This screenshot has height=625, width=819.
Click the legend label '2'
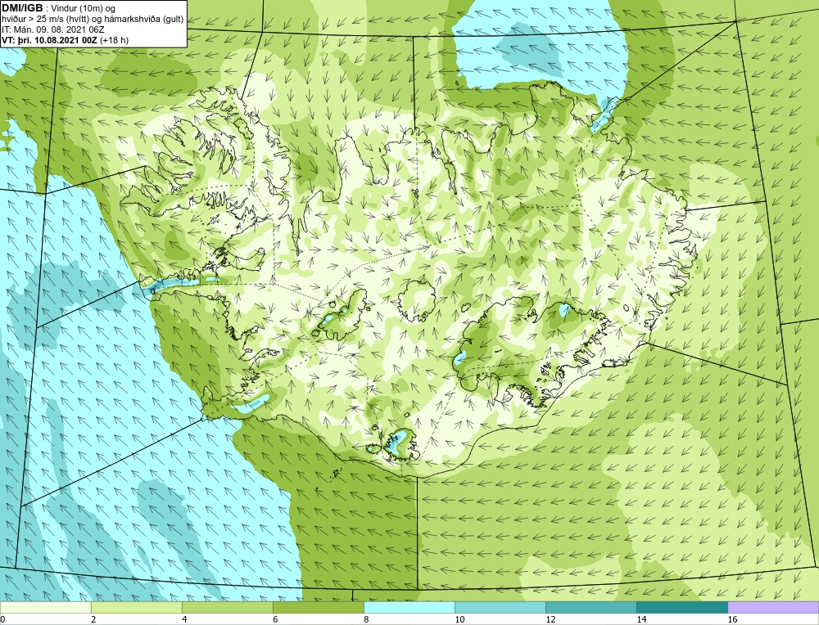(x=93, y=619)
